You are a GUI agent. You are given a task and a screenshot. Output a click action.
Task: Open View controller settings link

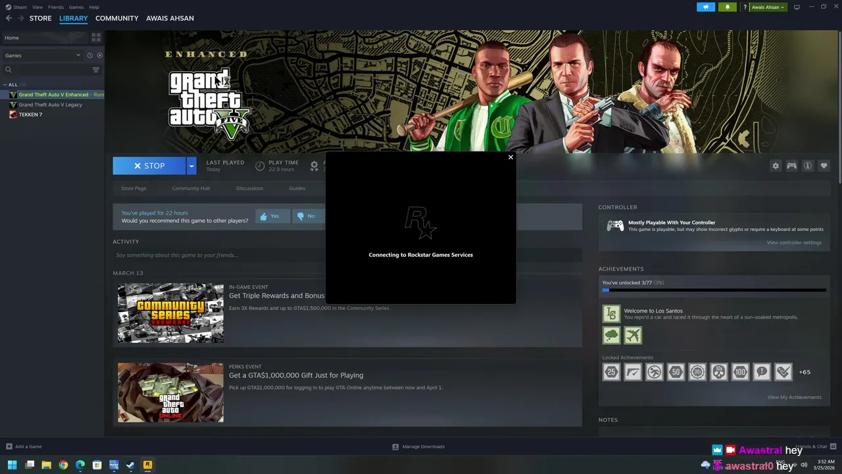click(794, 242)
